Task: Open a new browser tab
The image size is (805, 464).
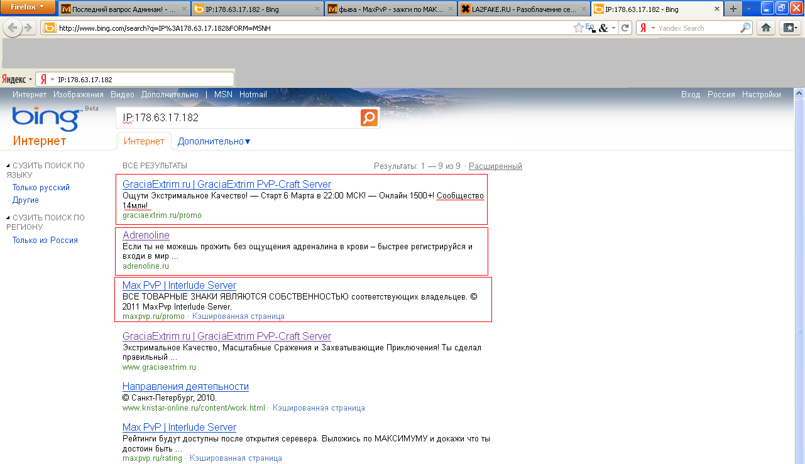Action: pyautogui.click(x=733, y=9)
